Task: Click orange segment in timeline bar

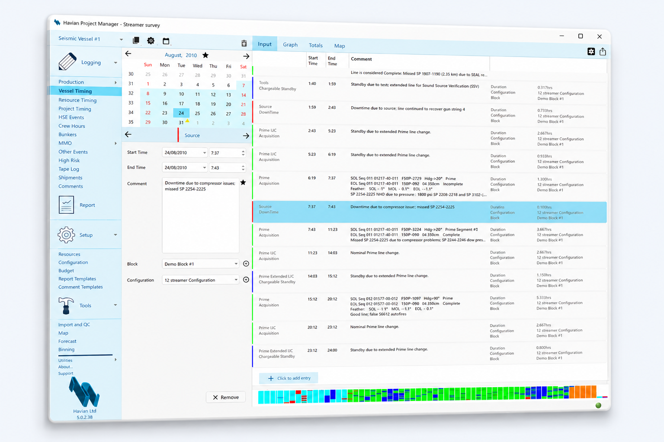Action: [x=583, y=392]
